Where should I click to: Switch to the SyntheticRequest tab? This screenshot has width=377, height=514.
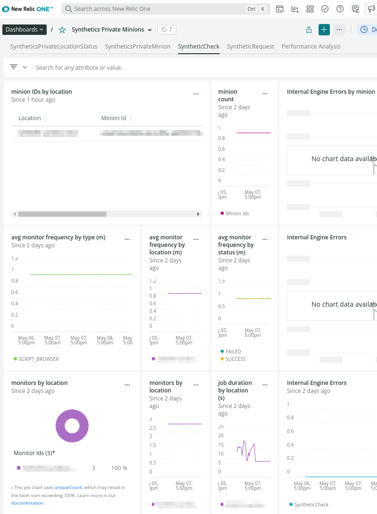[250, 47]
